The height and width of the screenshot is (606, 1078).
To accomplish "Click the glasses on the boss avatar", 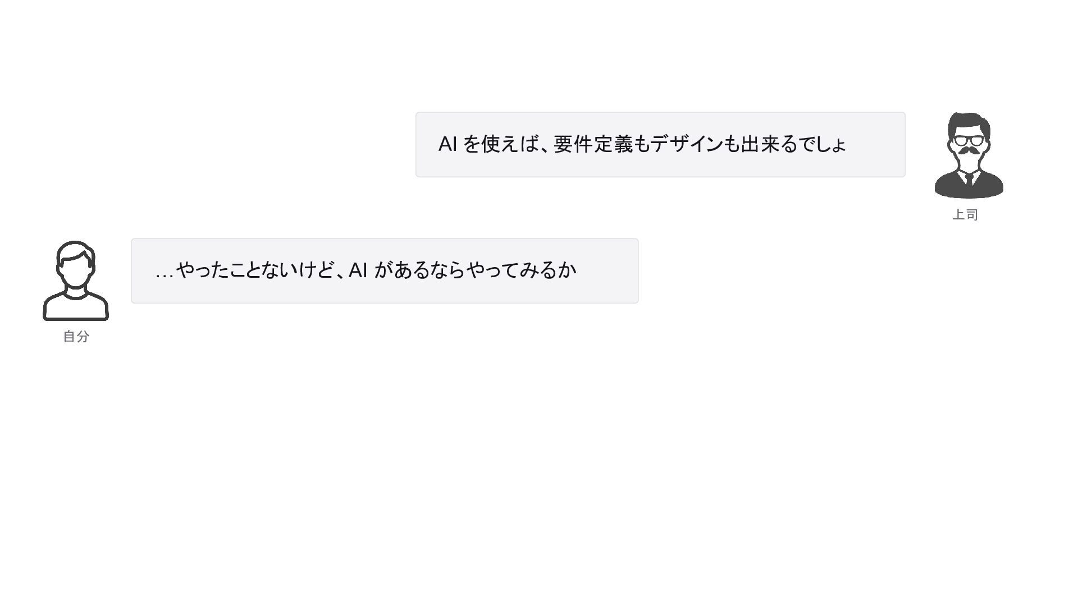I will 969,140.
